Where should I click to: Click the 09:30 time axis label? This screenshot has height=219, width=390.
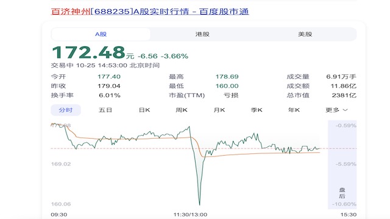(x=59, y=215)
